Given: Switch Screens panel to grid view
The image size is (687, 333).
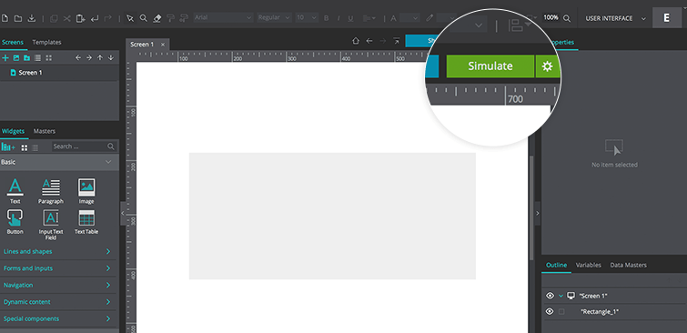Looking at the screenshot, I should (48, 58).
